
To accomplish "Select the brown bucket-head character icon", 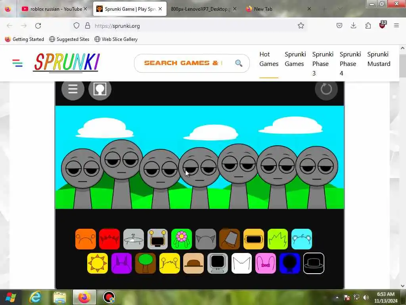I will [230, 239].
